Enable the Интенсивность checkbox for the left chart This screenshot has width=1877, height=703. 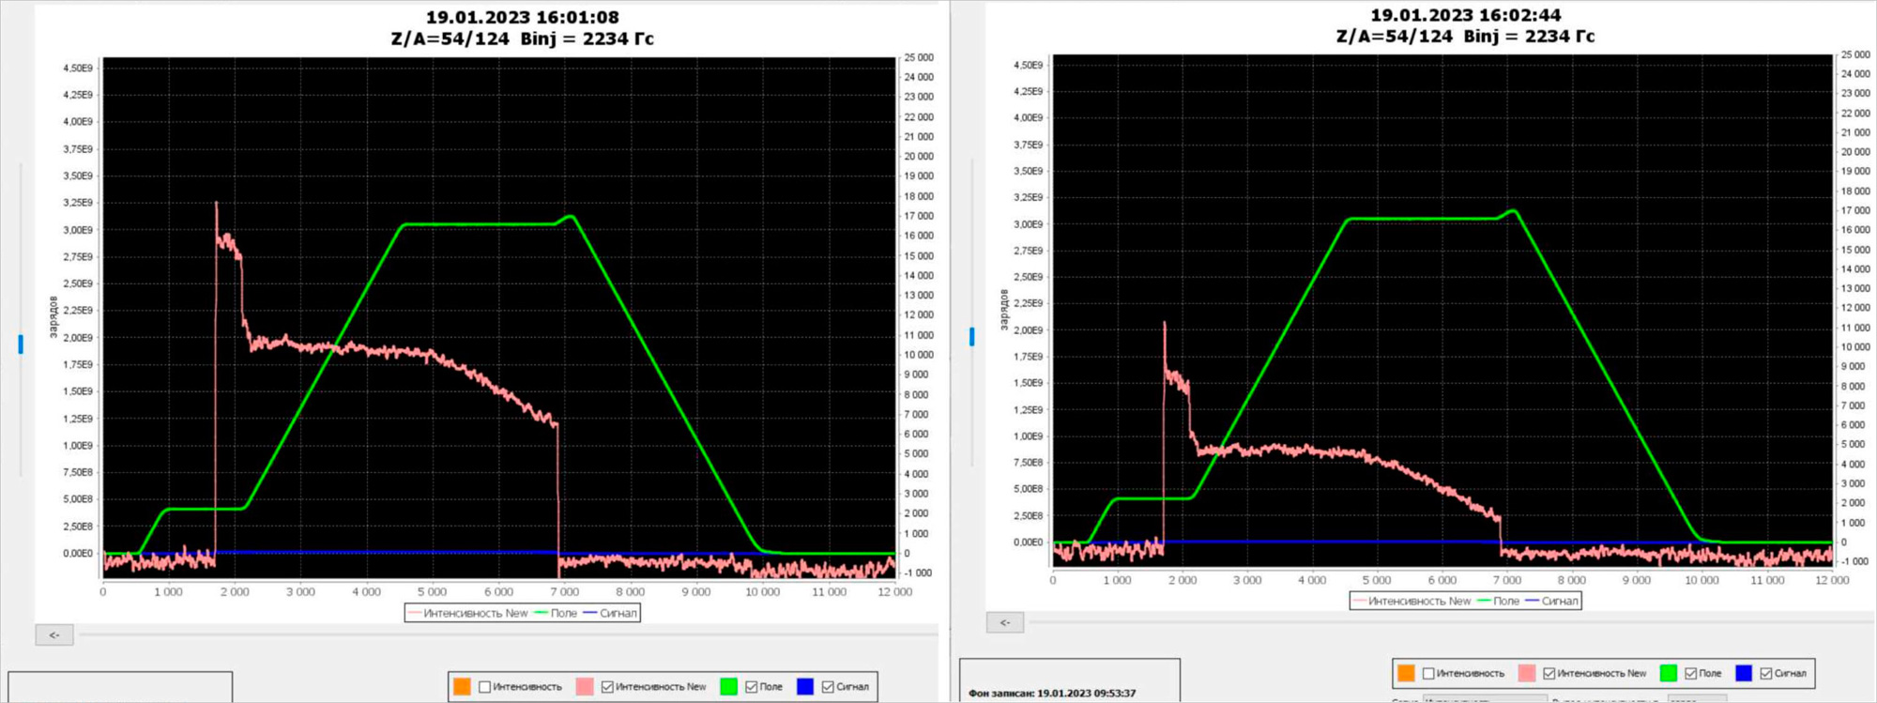coord(485,687)
